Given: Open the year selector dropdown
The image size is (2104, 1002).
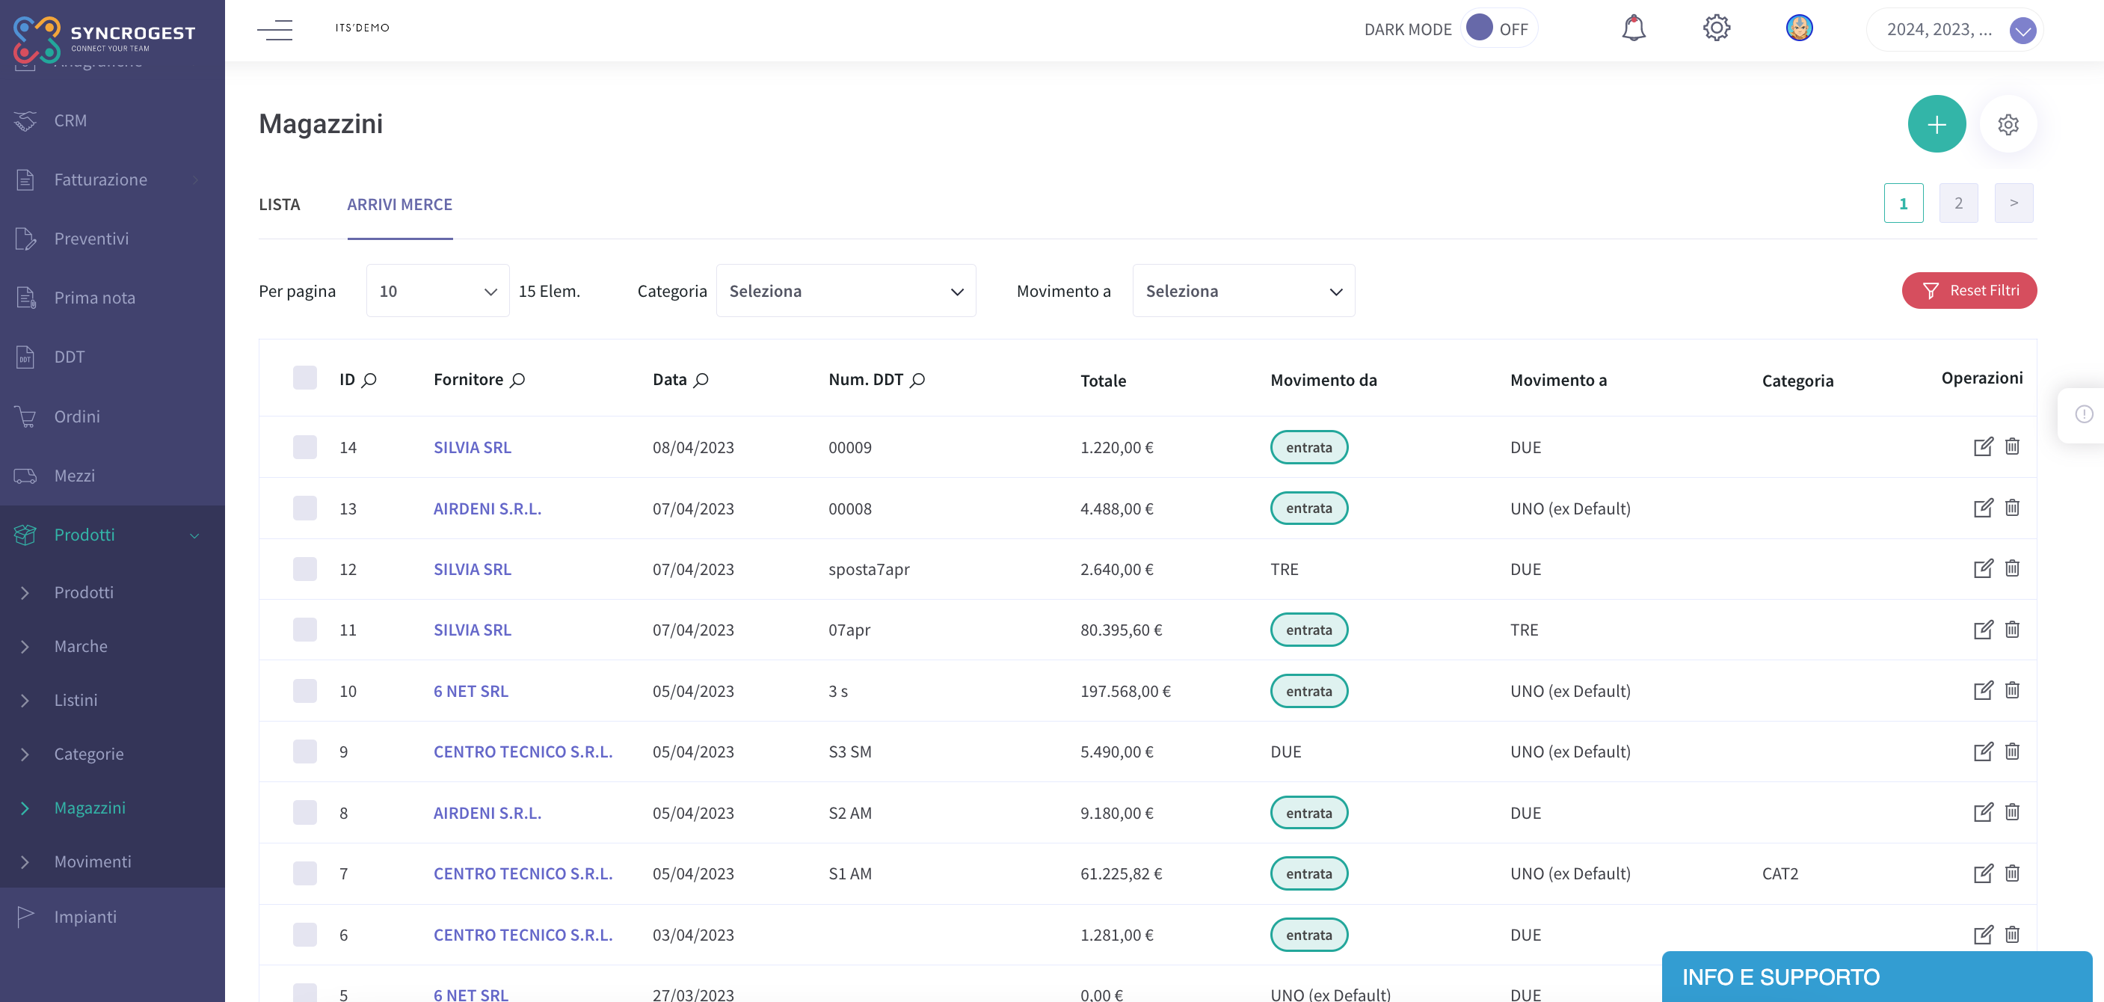Looking at the screenshot, I should [1954, 30].
